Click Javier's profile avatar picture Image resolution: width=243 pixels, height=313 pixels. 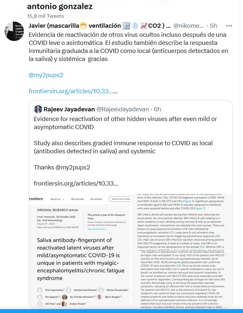(x=14, y=31)
